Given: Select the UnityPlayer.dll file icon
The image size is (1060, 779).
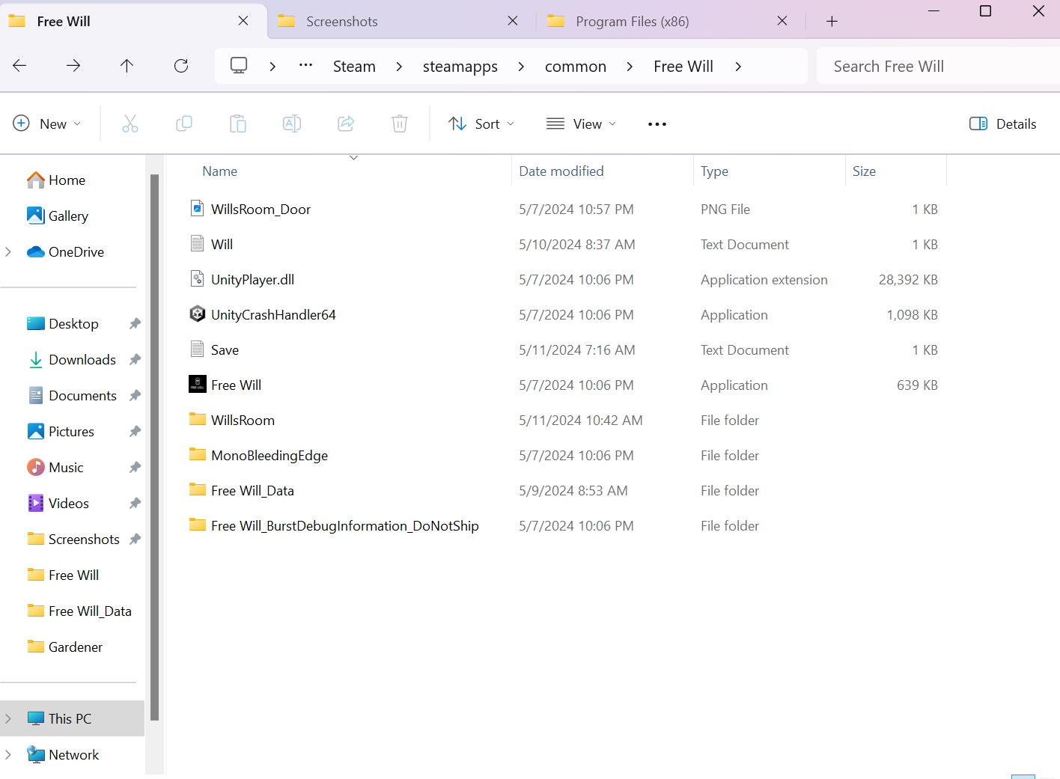Looking at the screenshot, I should 197,278.
